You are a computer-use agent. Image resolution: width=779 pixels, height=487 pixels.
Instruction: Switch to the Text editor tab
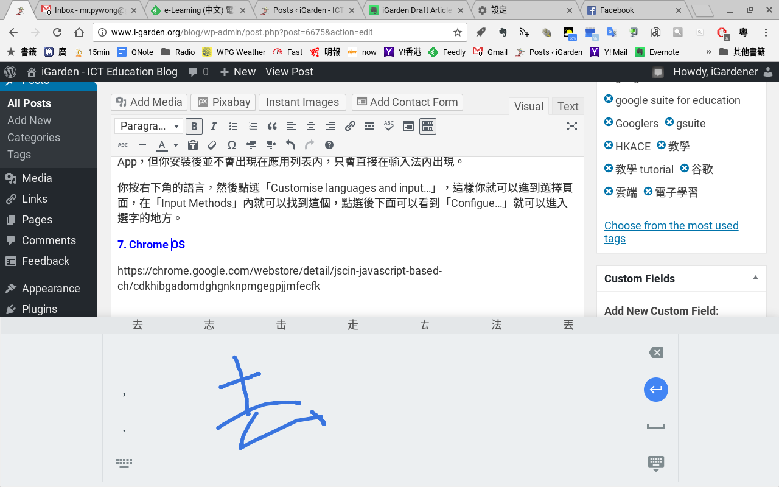(x=567, y=106)
